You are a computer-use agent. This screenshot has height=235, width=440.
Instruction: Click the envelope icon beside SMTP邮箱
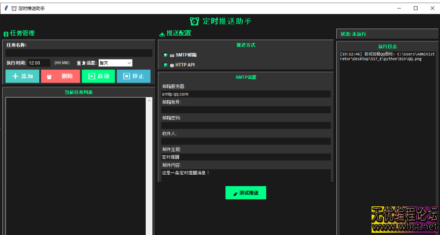click(172, 55)
